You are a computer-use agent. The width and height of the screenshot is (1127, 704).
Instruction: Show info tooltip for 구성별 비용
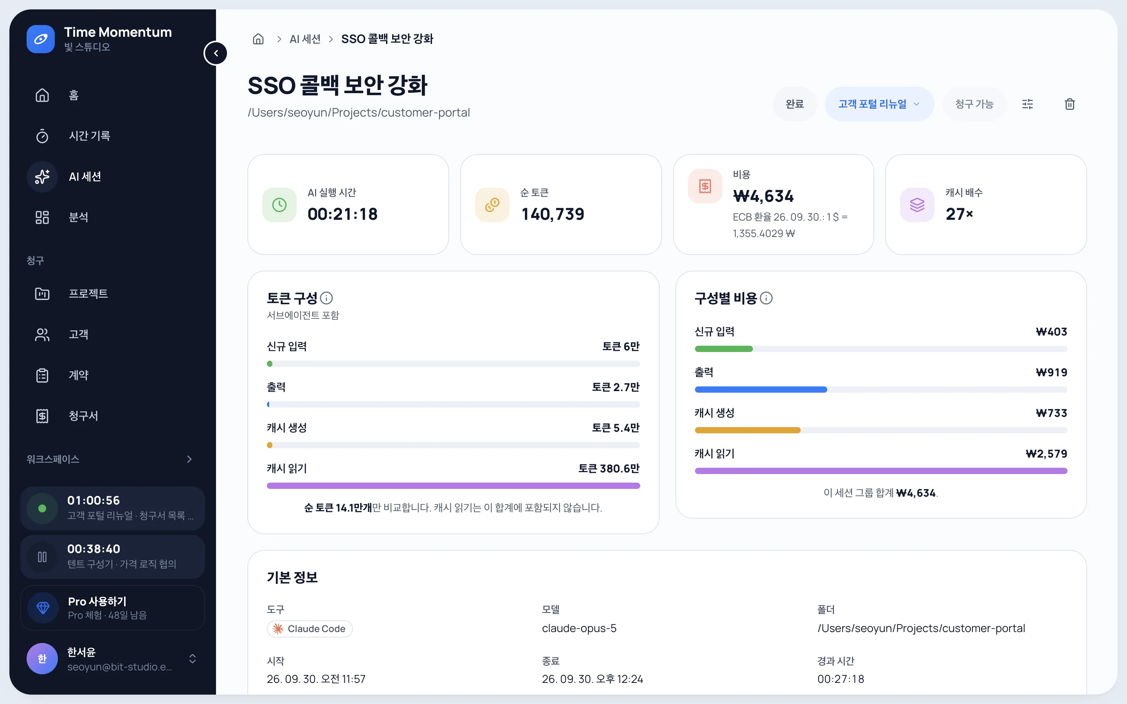tap(766, 298)
